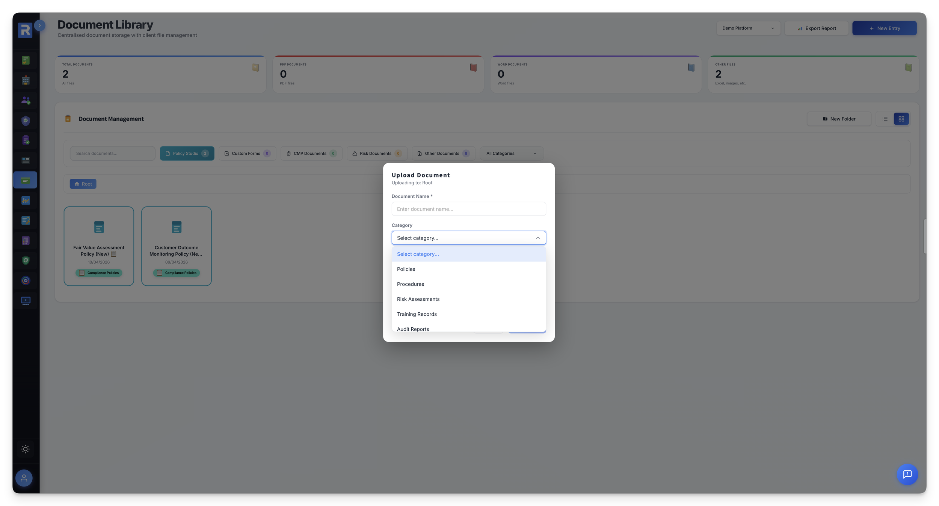Screen dimensions: 939x506
Task: Open the video monitor sidebar icon
Action: click(26, 300)
